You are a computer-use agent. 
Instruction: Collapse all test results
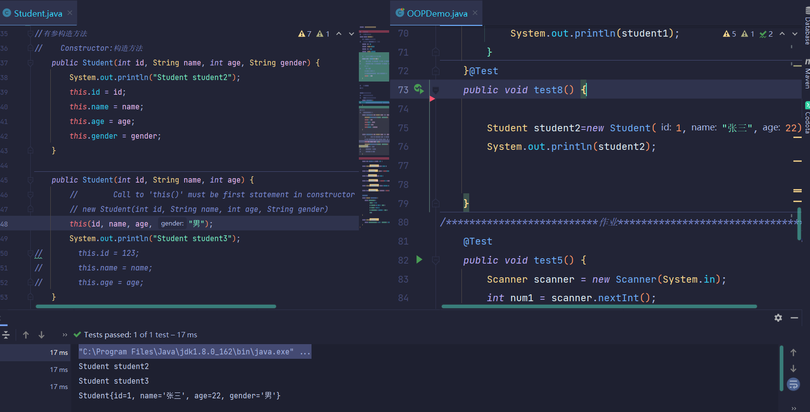pyautogui.click(x=6, y=335)
